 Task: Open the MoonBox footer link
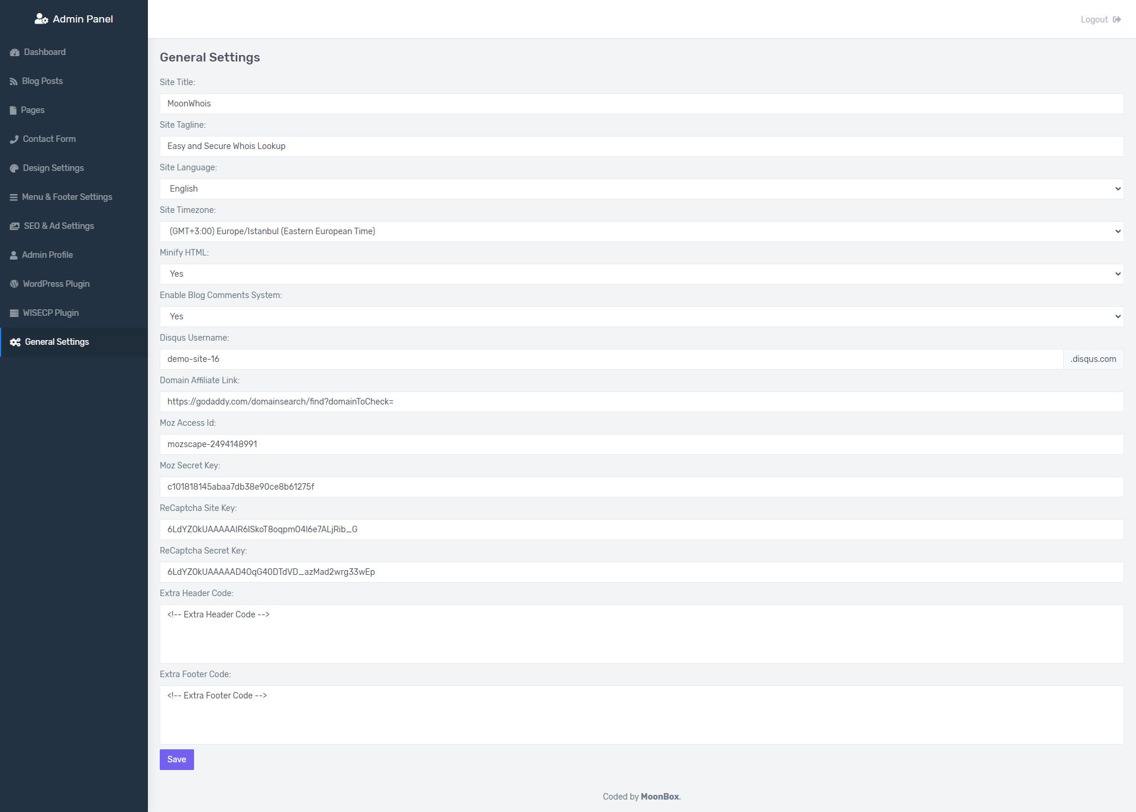[x=659, y=797]
